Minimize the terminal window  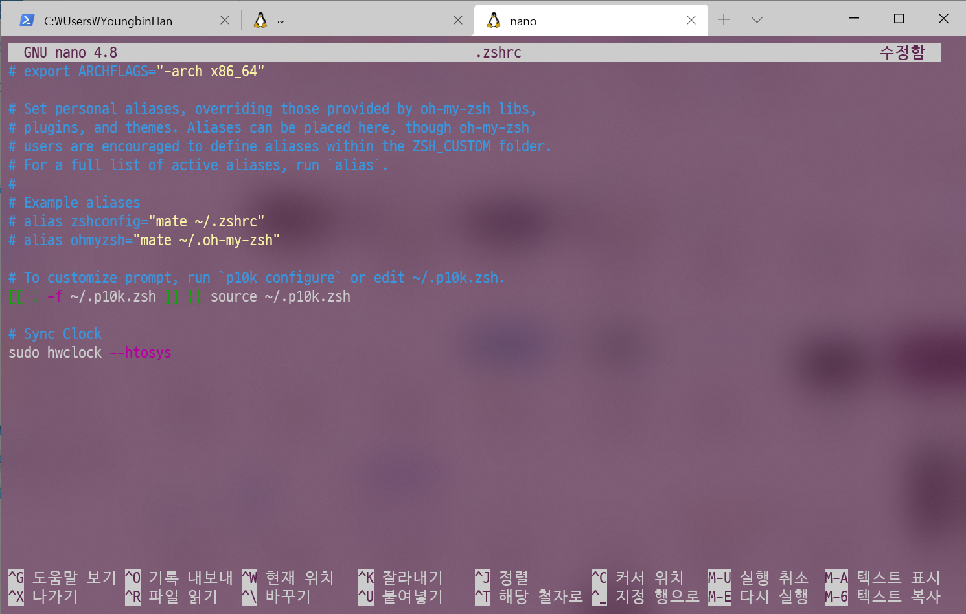click(x=854, y=18)
